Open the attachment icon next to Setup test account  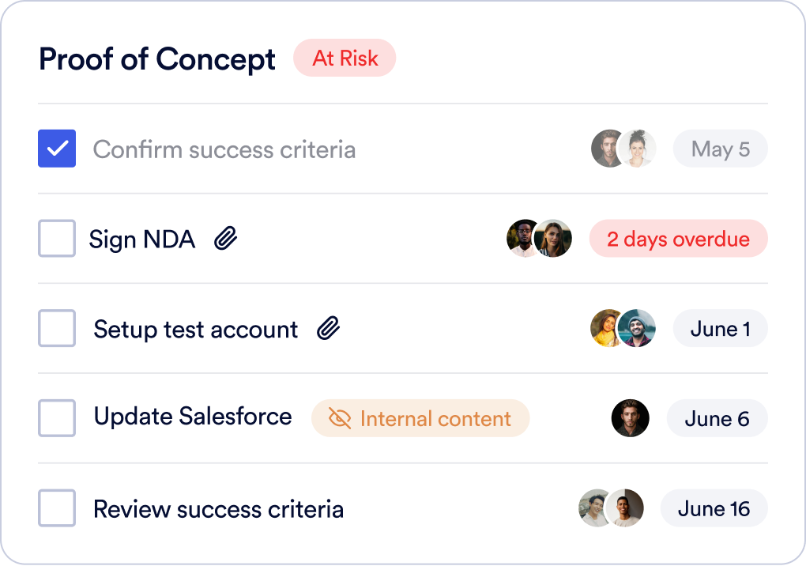tap(328, 329)
